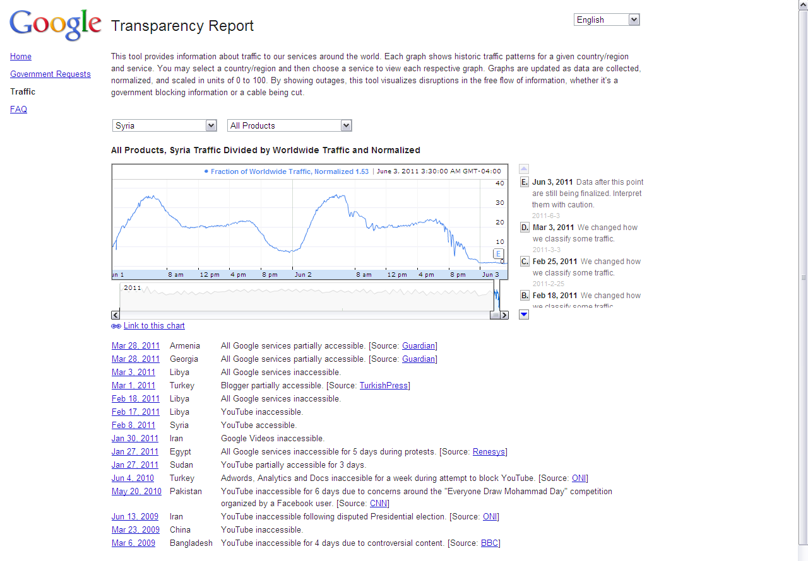Click the chain icon beside Link to this chart
The height and width of the screenshot is (561, 808).
coord(116,326)
